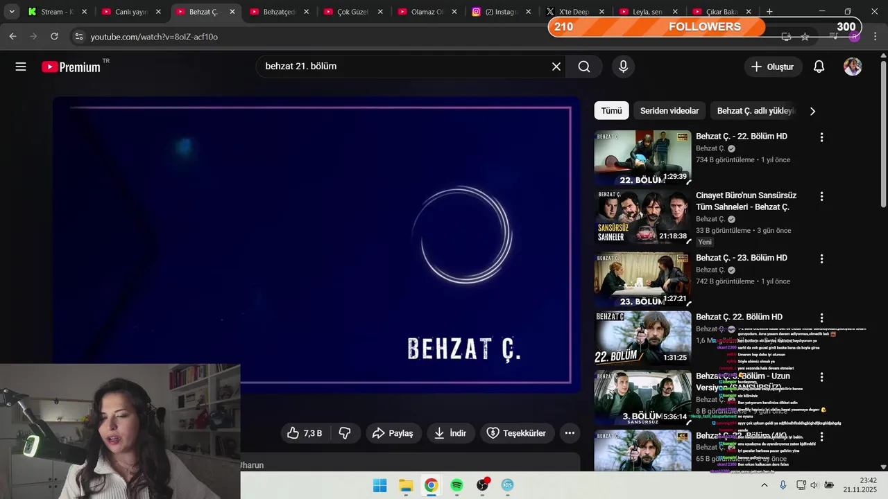Close the Çok Güzel tab
This screenshot has width=888, height=499.
[380, 12]
